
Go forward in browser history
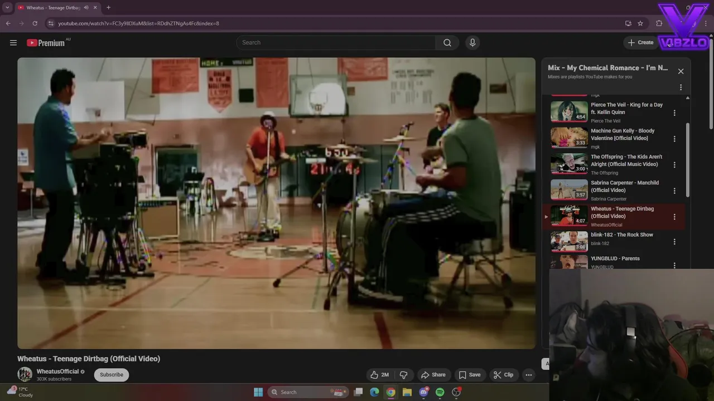tap(21, 23)
